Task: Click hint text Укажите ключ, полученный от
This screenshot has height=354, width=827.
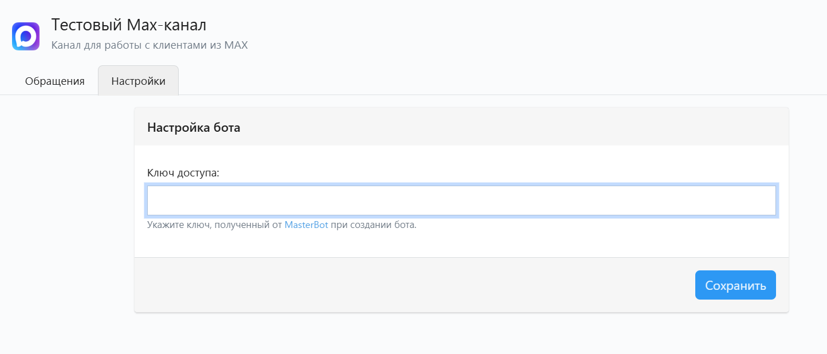Action: pyautogui.click(x=215, y=225)
